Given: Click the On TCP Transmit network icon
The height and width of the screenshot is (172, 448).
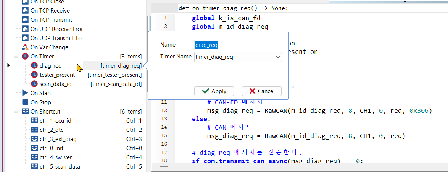Looking at the screenshot, I should coord(26,20).
